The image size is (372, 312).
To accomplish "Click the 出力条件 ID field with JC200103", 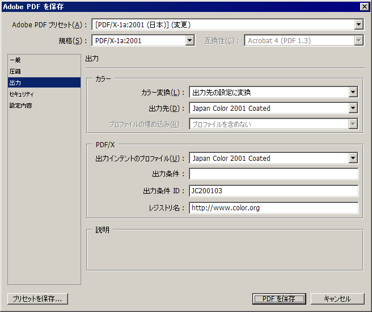I will [x=273, y=191].
